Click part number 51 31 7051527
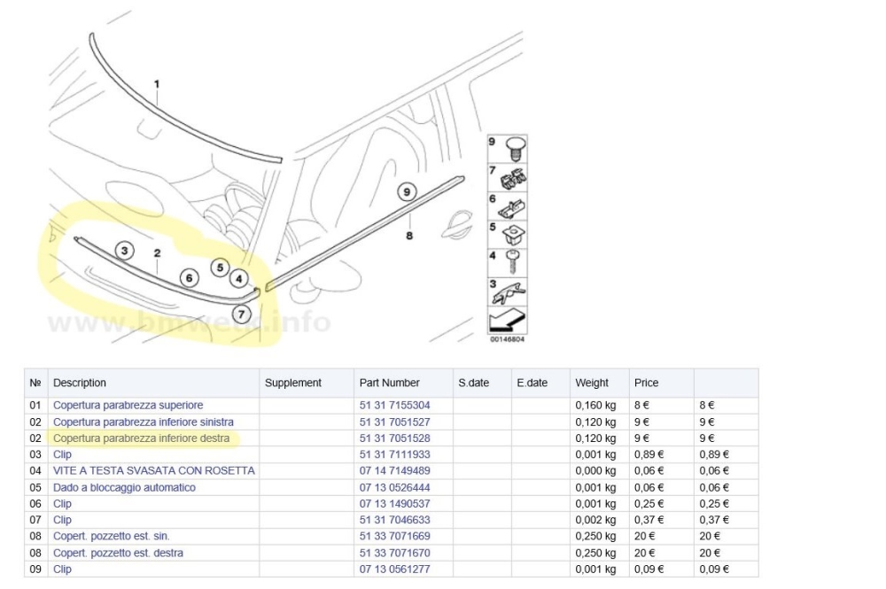The width and height of the screenshot is (886, 589). (394, 422)
